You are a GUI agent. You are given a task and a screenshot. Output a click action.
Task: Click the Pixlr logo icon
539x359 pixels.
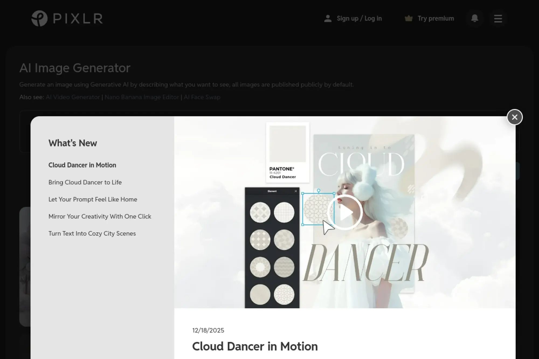[x=39, y=18]
